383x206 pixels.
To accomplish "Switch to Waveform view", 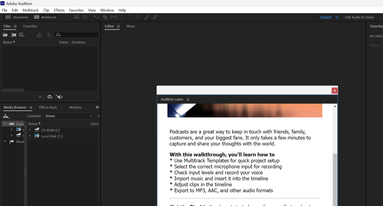I will (17, 17).
